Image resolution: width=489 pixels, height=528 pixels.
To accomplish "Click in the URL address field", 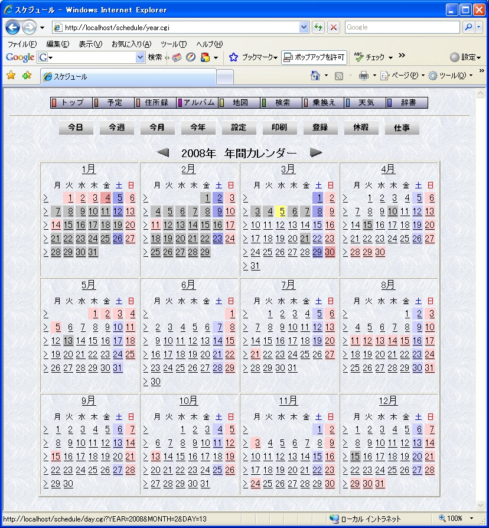I will tap(181, 27).
